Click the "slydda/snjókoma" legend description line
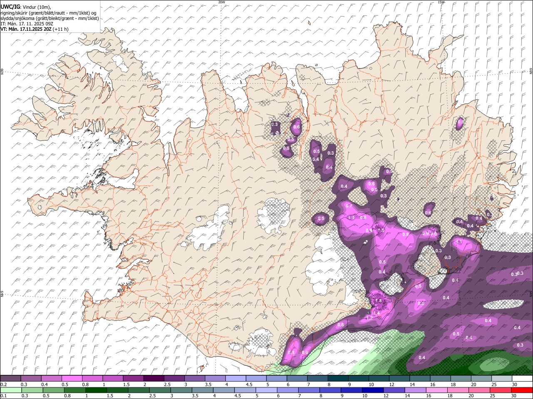533x399 pixels. pos(50,18)
